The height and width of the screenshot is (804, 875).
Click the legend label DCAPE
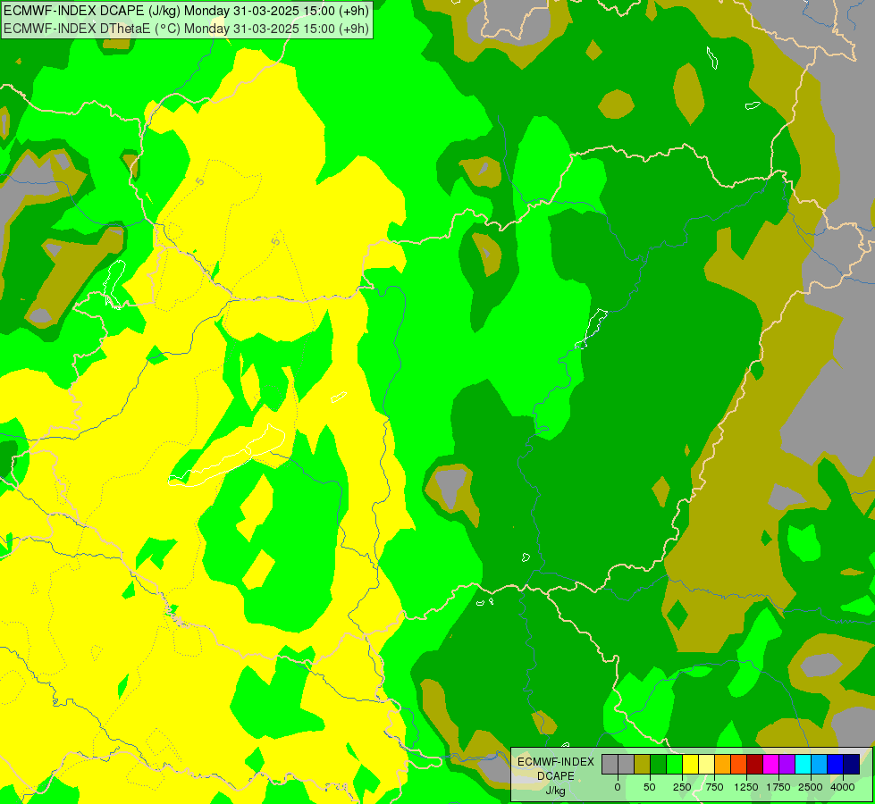pos(556,776)
